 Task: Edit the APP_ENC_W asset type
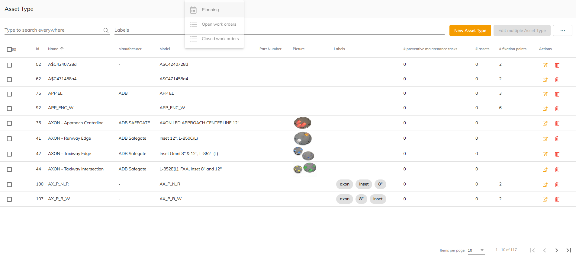(x=545, y=109)
